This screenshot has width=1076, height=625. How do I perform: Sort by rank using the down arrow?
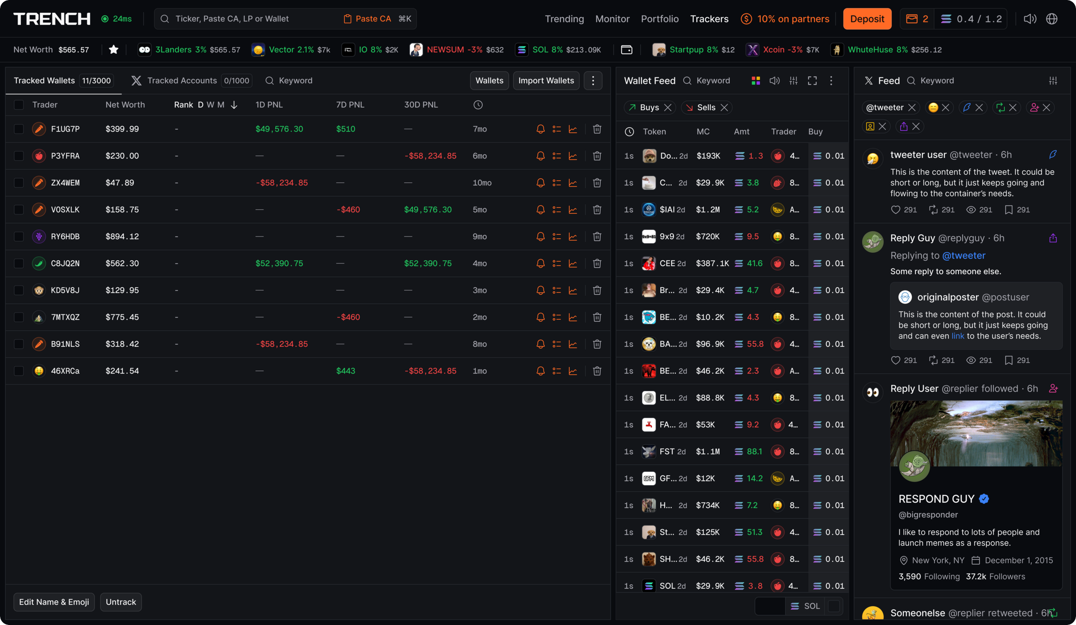coord(234,105)
